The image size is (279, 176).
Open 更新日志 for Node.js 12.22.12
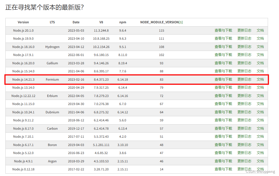[244, 96]
